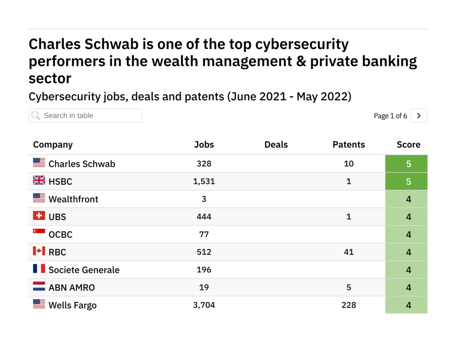
Task: Sort by the Score column header
Action: (x=408, y=145)
